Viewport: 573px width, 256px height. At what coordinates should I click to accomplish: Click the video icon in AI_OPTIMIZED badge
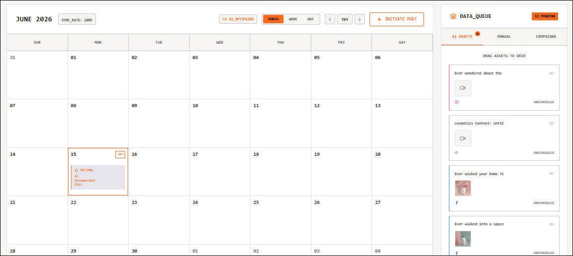click(x=224, y=19)
